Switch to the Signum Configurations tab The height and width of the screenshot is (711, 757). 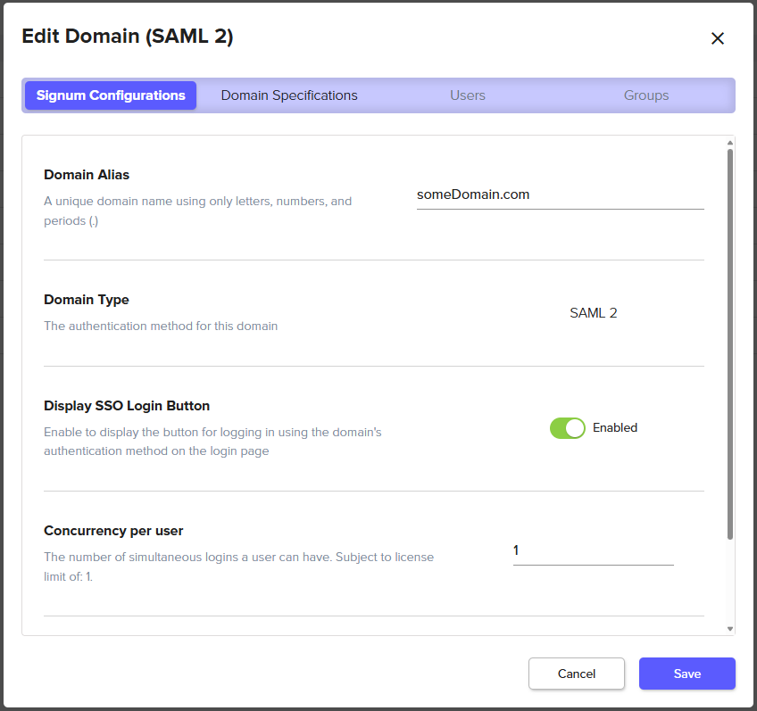coord(111,95)
